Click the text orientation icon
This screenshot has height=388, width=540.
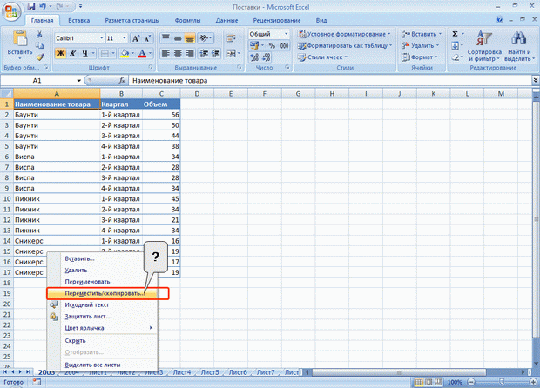click(x=204, y=37)
